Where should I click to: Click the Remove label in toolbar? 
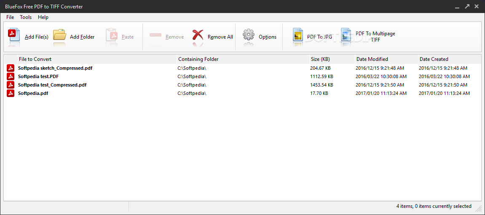point(174,37)
